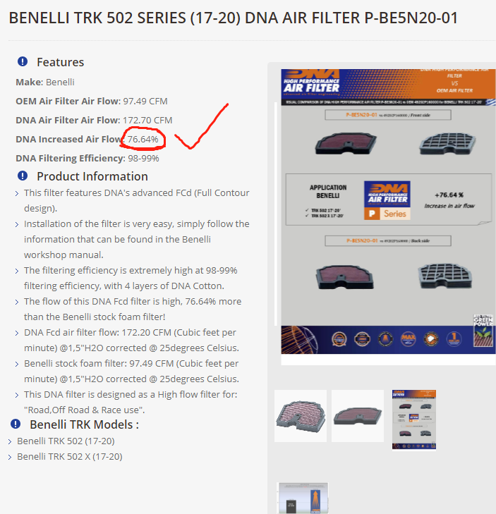
Task: Select Benelli TRK 502 (17-20) model
Action: tap(66, 441)
